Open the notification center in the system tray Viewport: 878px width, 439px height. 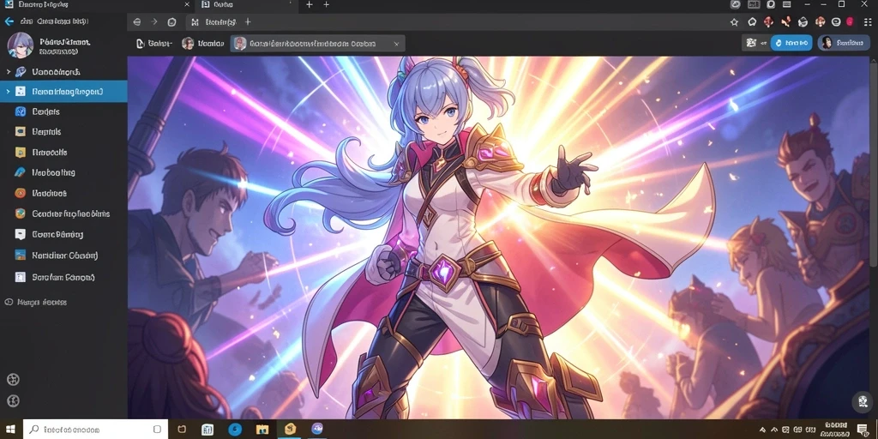click(x=863, y=430)
